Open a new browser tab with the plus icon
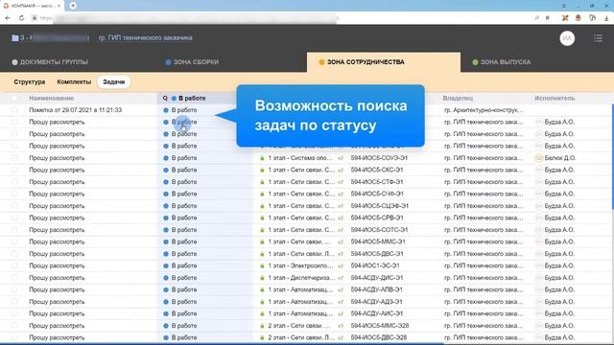 coord(73,6)
